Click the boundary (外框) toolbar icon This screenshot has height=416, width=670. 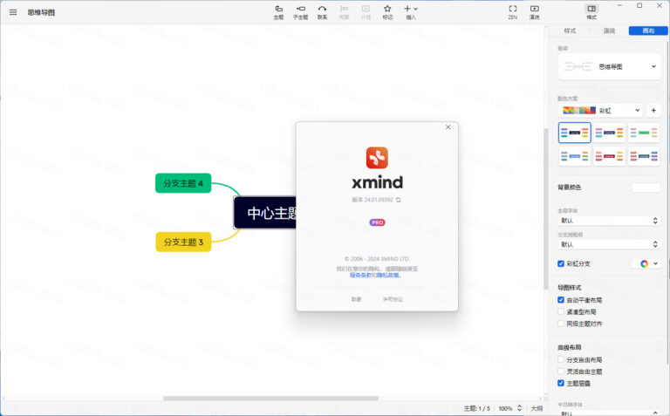366,12
